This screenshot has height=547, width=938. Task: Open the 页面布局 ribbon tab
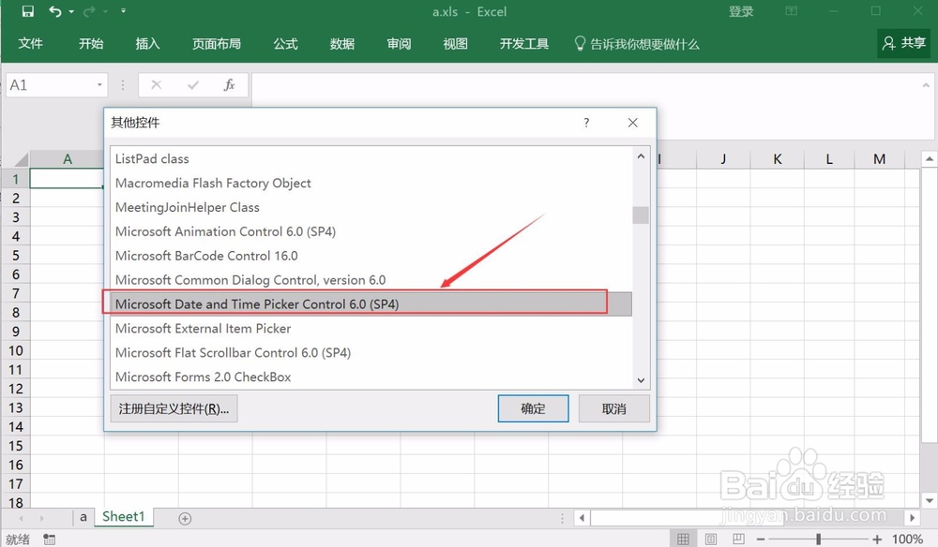[217, 44]
